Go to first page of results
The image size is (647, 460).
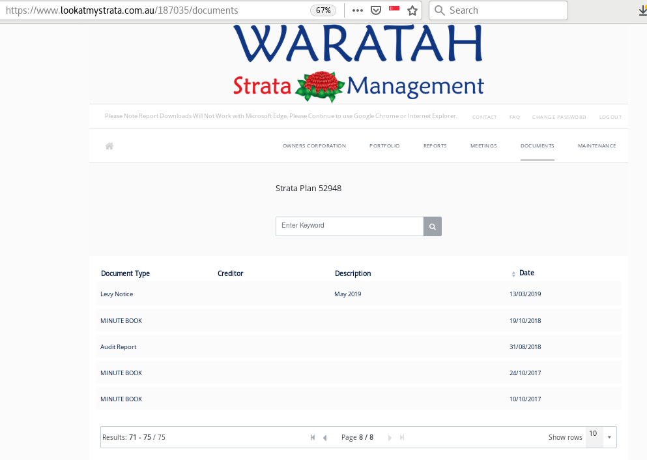[313, 437]
